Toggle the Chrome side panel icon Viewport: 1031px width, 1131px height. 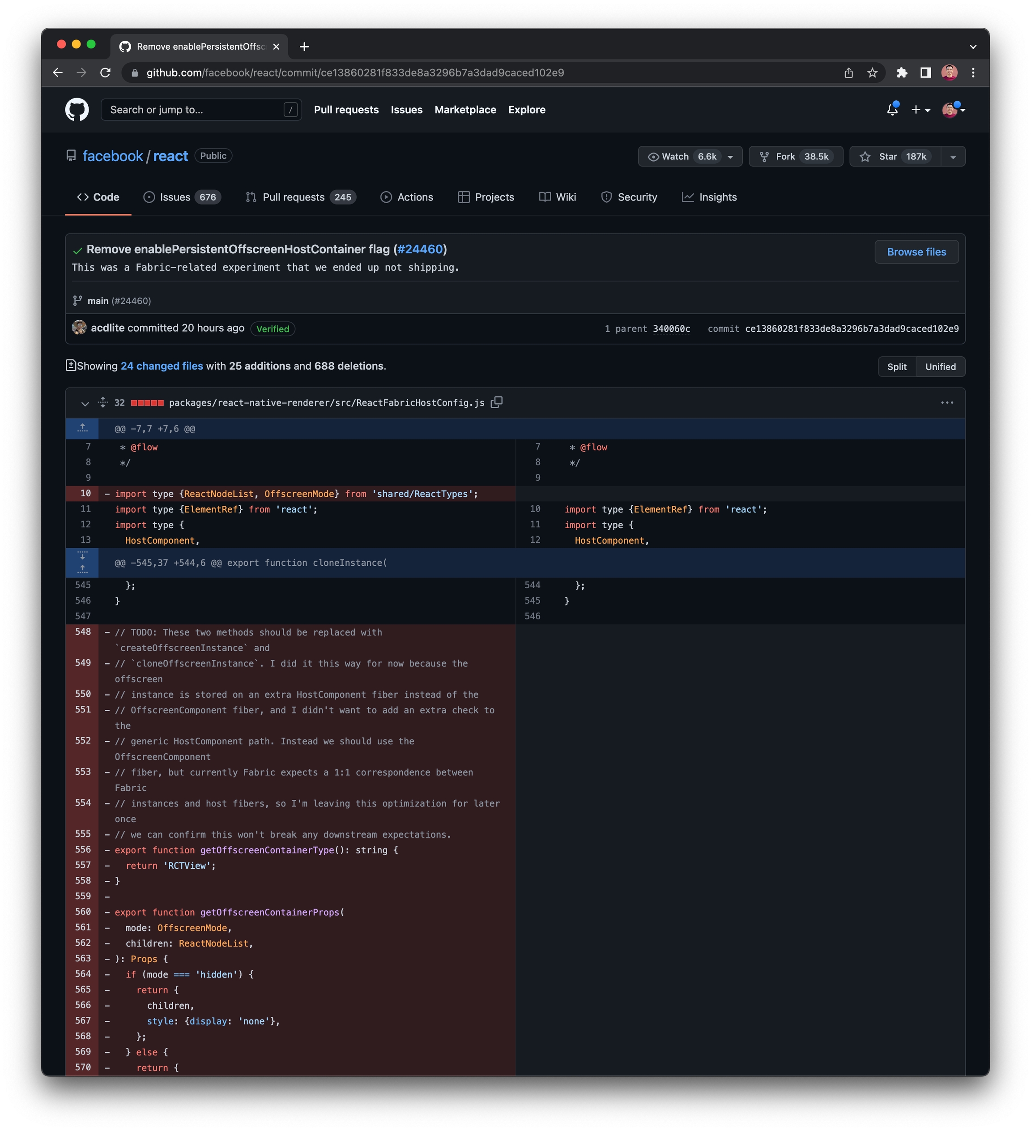click(925, 73)
